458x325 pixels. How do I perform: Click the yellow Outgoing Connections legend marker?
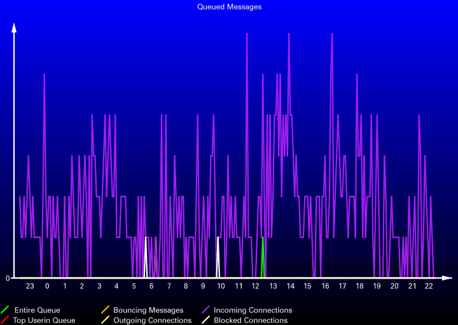coord(105,321)
